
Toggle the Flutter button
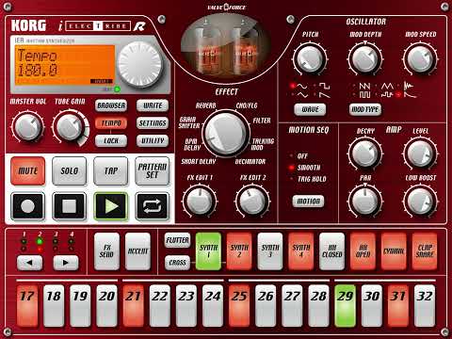tap(178, 240)
